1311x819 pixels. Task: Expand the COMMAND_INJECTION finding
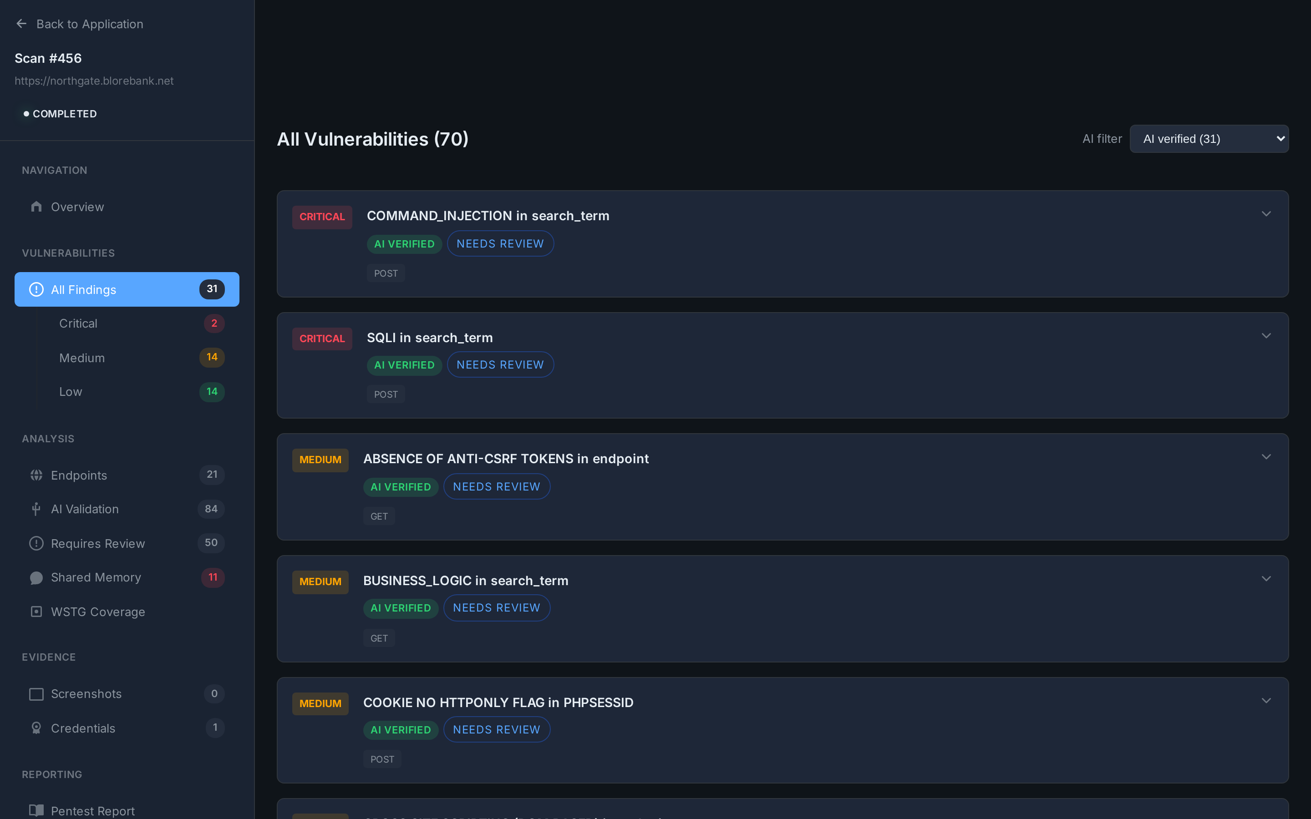tap(1266, 213)
